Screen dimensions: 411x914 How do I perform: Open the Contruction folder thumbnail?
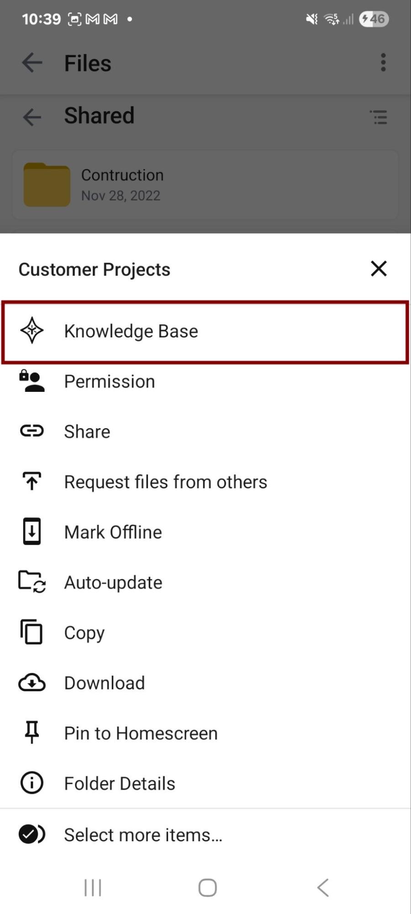[47, 185]
